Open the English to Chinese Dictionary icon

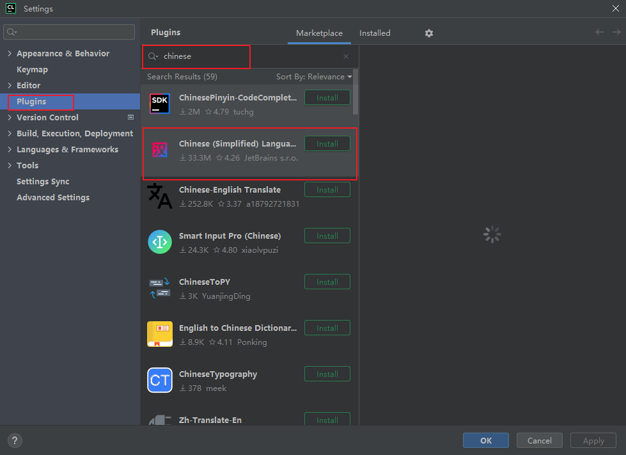tap(159, 334)
